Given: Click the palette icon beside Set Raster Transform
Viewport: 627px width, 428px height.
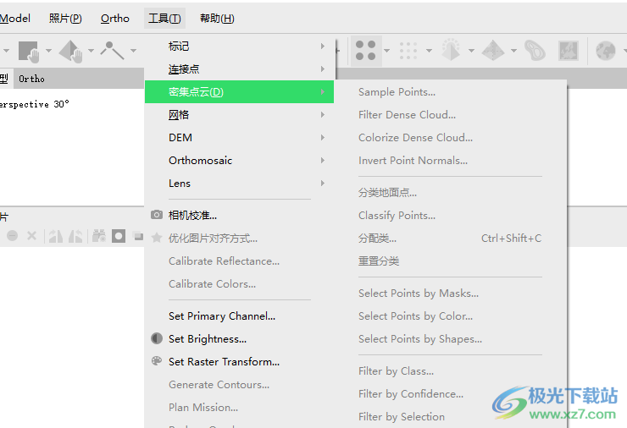Looking at the screenshot, I should coord(157,361).
